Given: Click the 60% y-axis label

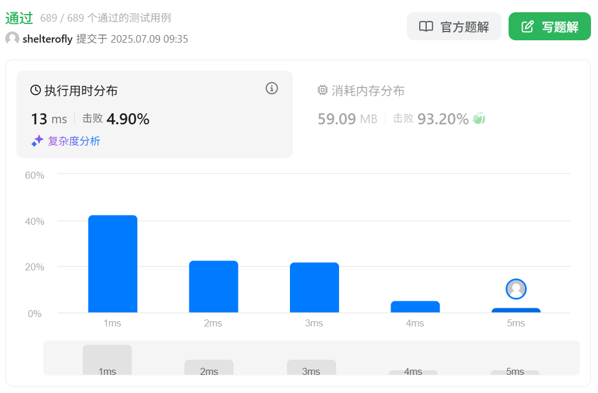Looking at the screenshot, I should [x=34, y=175].
